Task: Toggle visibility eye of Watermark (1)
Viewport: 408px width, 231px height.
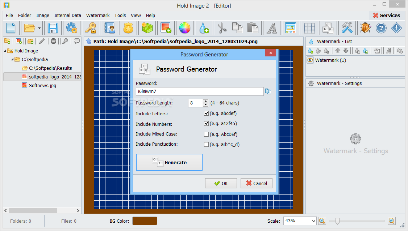Action: pyautogui.click(x=310, y=60)
